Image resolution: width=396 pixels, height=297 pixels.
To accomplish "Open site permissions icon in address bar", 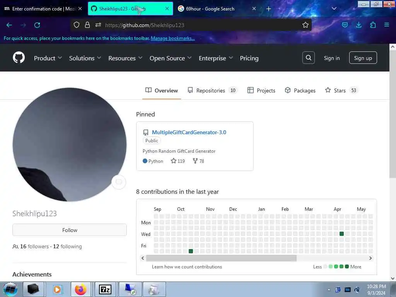I will point(98,25).
